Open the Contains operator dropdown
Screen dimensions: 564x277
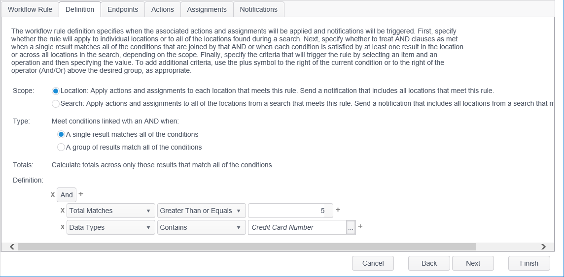201,227
